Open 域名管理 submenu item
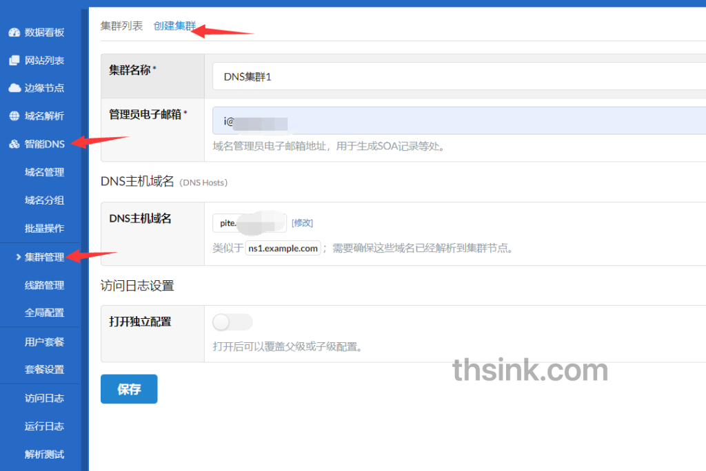 tap(44, 172)
